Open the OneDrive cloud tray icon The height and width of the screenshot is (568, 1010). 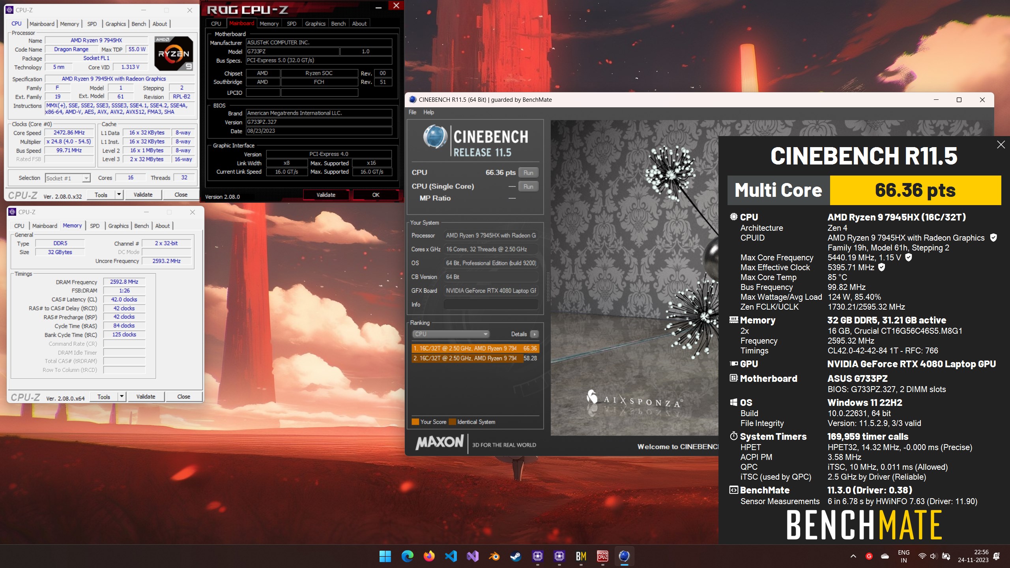885,556
